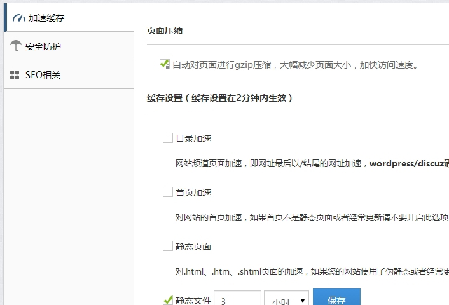Click the 对网站的首页加速 description line
Viewport: 449px width, 305px height.
pyautogui.click(x=312, y=217)
